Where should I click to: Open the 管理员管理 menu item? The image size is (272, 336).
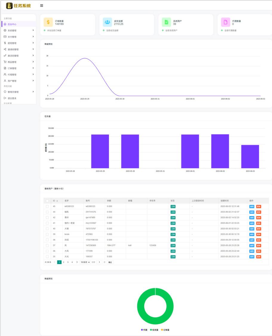click(13, 92)
